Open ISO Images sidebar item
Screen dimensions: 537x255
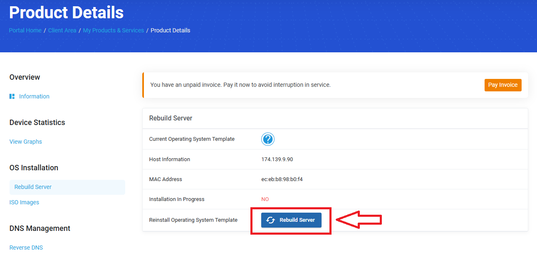click(x=24, y=202)
